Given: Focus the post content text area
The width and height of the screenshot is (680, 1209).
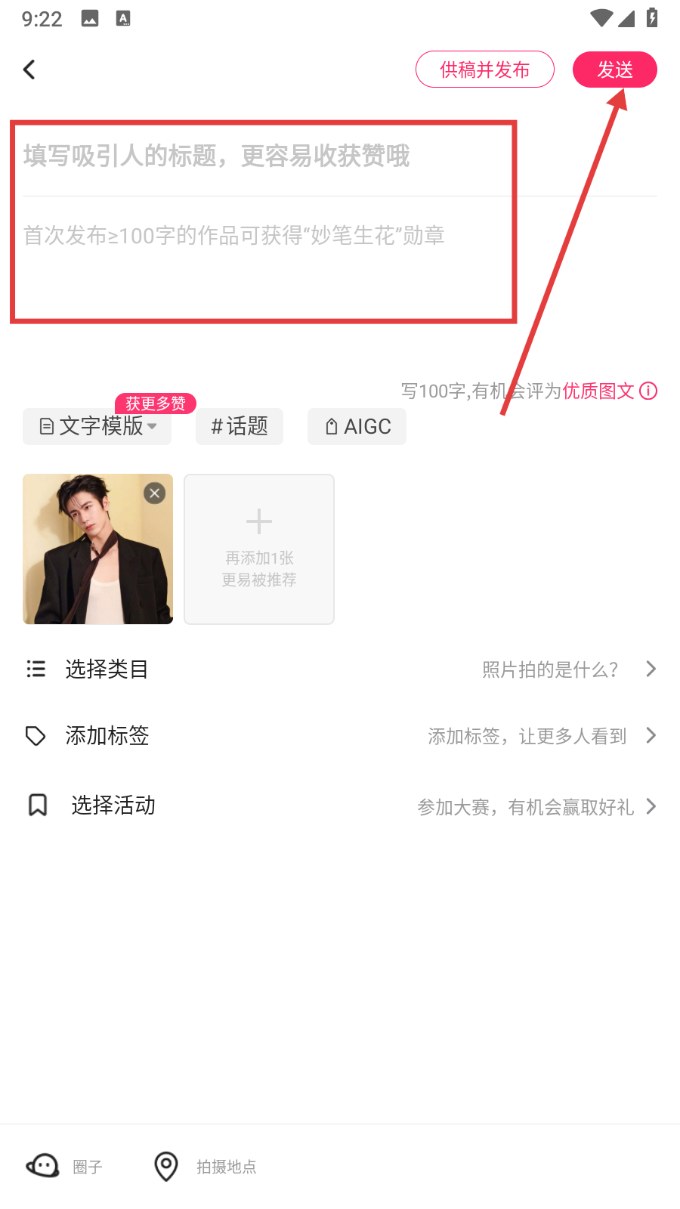Looking at the screenshot, I should coord(264,257).
